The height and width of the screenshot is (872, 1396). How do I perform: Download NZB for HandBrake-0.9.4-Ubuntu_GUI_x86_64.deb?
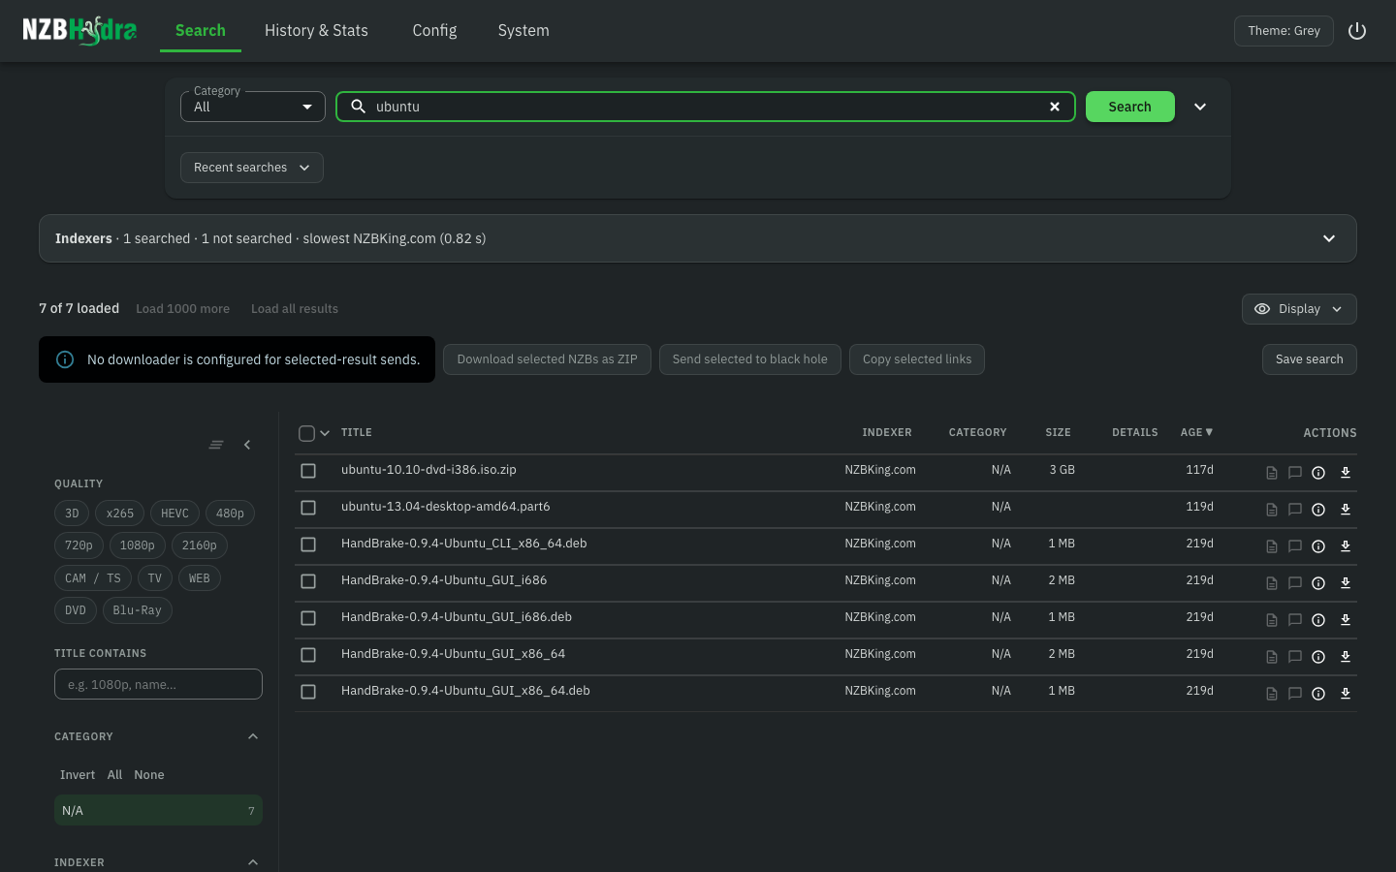point(1346,694)
